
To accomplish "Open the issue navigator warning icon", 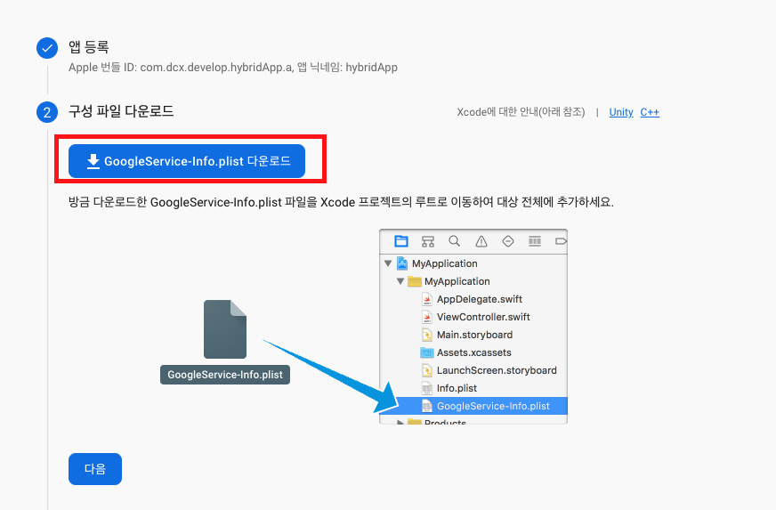I will pos(481,241).
